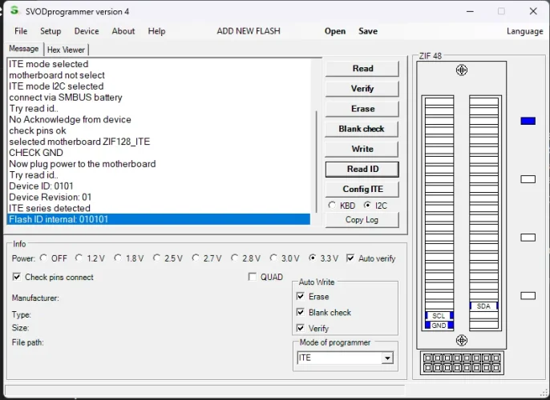Open the Help menu
Screen dimensions: 550x400
click(156, 31)
